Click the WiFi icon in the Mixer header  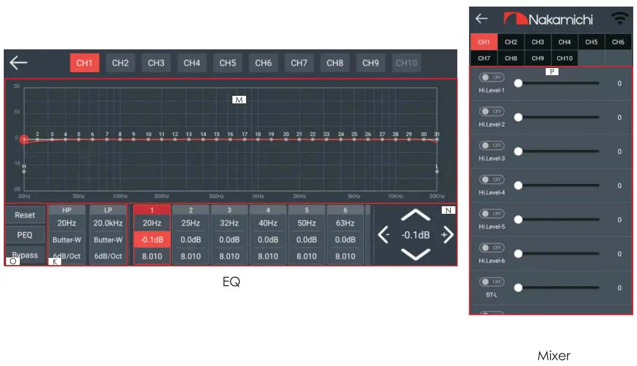point(620,17)
